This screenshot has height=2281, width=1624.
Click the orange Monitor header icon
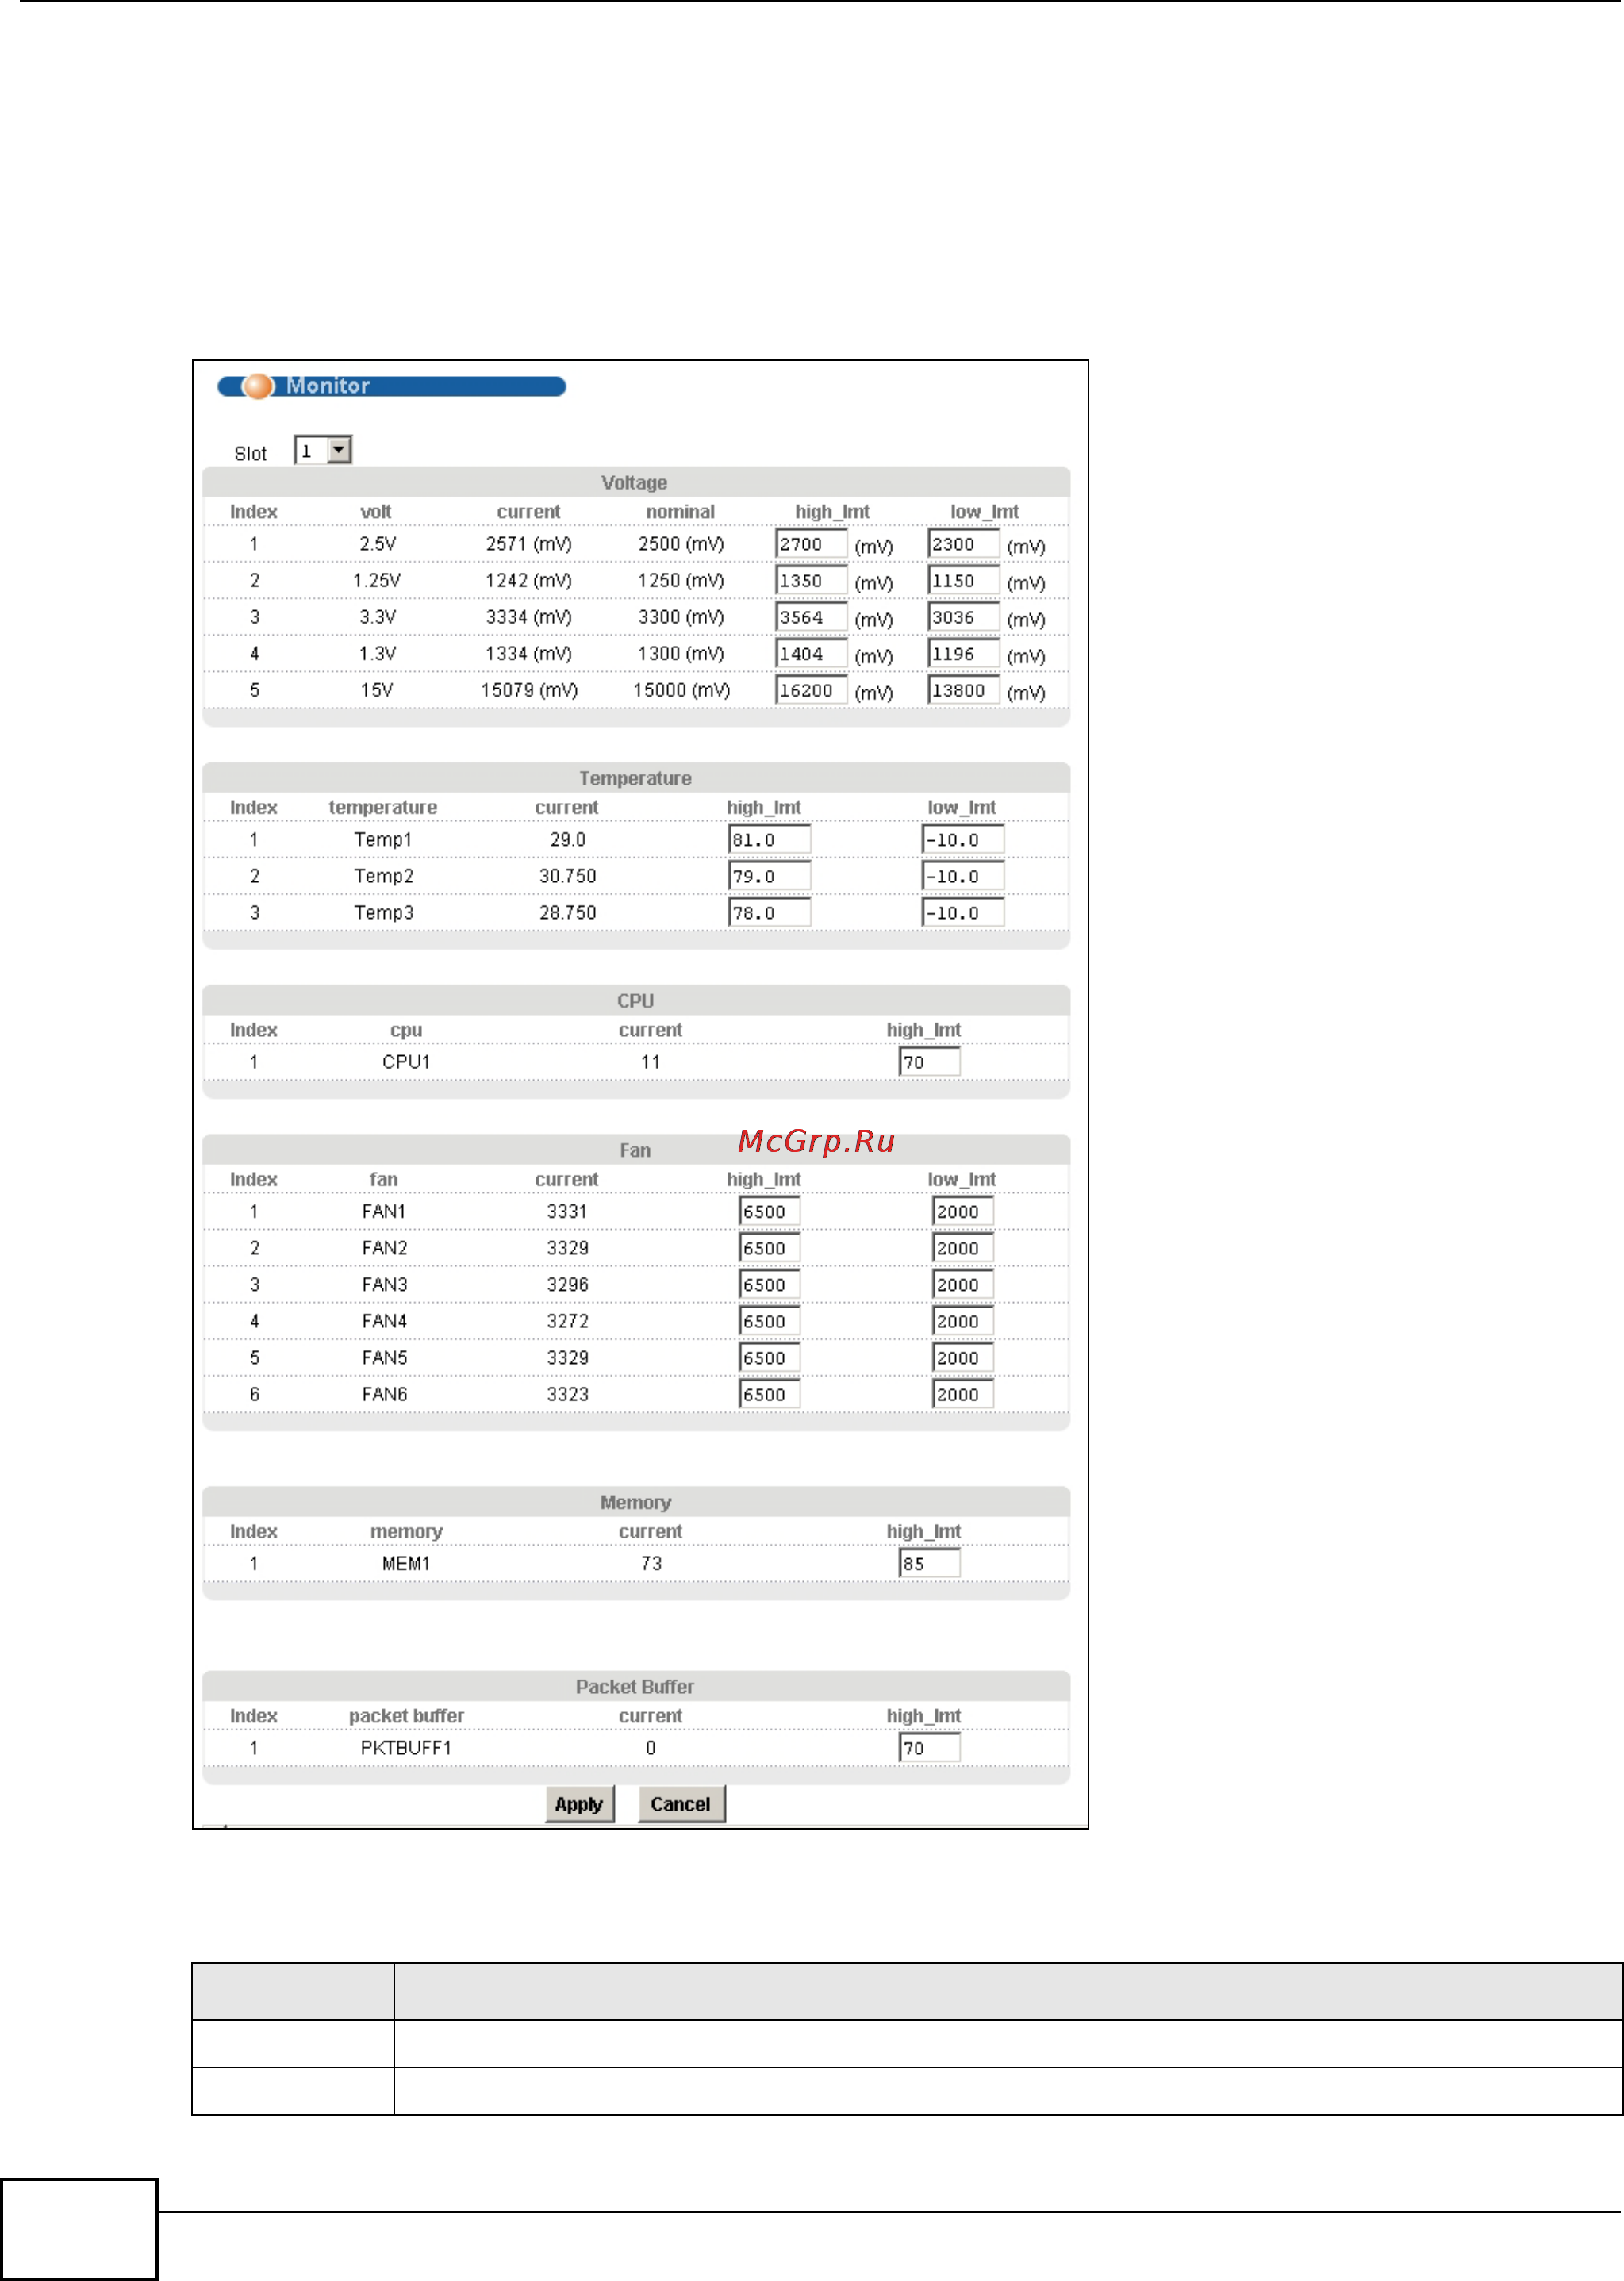pos(258,386)
